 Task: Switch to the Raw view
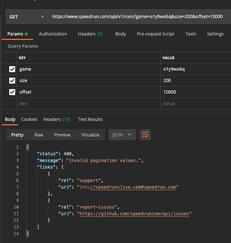pyautogui.click(x=39, y=135)
